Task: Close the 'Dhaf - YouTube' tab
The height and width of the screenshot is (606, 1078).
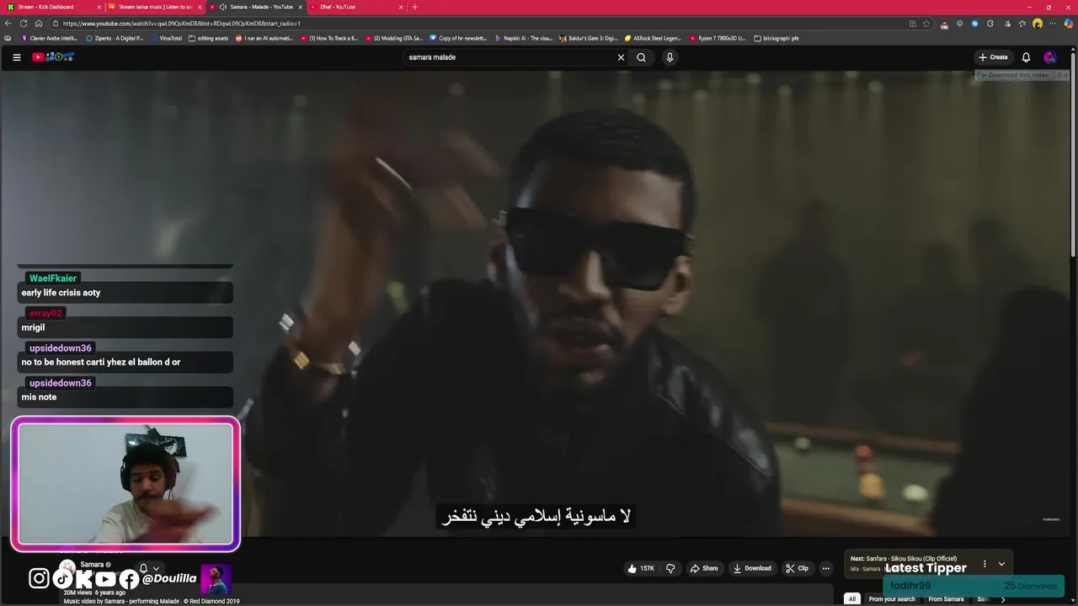Action: coord(400,7)
